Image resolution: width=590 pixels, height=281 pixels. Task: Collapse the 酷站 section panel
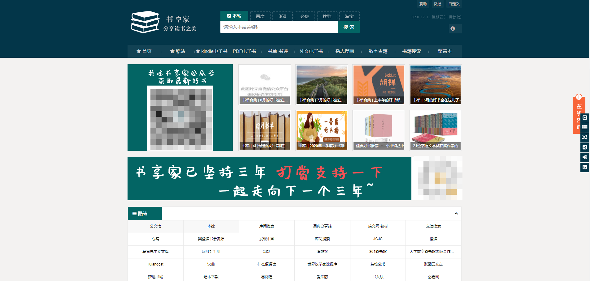coord(455,213)
